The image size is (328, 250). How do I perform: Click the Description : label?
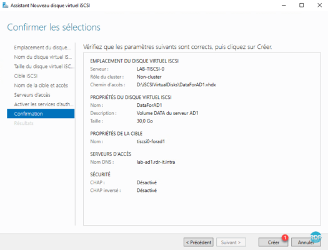pyautogui.click(x=103, y=113)
